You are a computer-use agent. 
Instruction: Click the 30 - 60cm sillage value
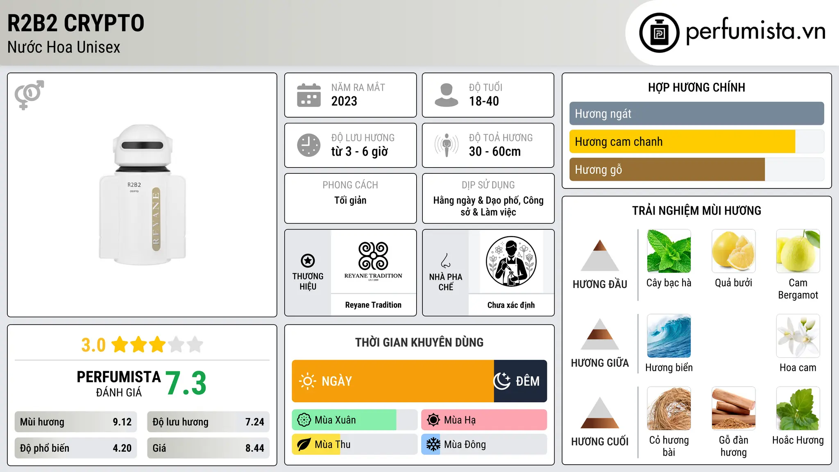coord(495,152)
